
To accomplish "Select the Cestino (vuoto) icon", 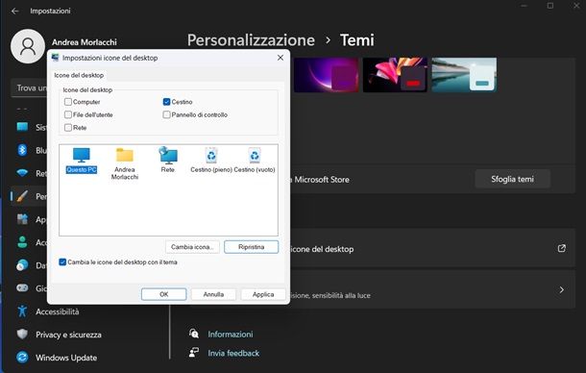I will click(255, 161).
